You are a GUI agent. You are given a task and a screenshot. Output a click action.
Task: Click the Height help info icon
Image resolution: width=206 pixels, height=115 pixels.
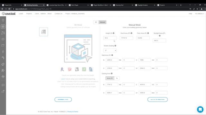coord(114,33)
